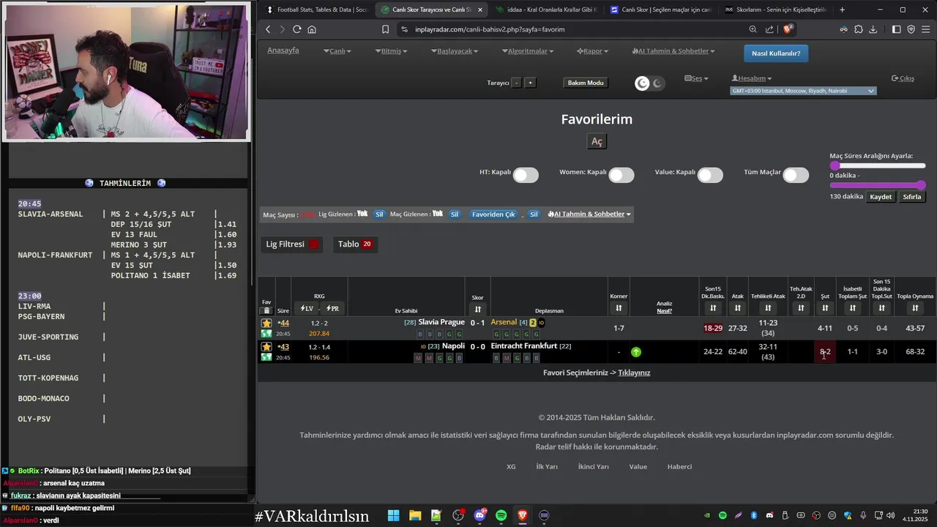Toggle the HT: Kapalı switch
This screenshot has width=937, height=527.
[x=526, y=175]
